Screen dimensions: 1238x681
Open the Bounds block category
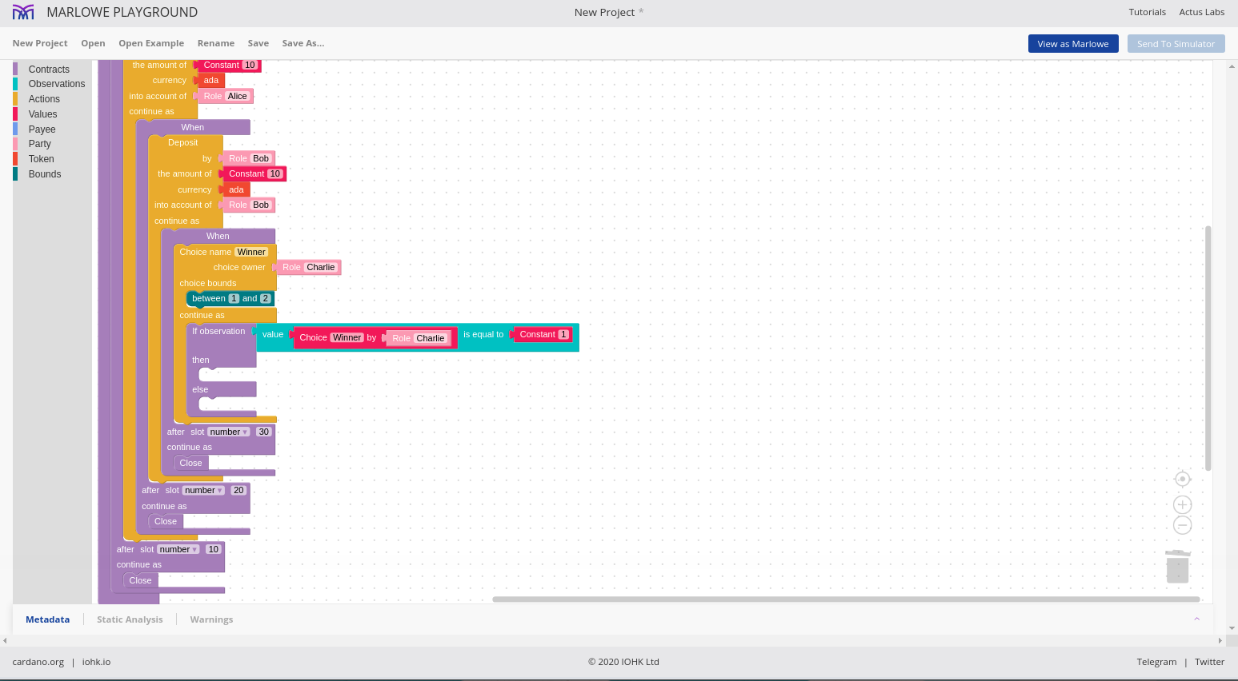coord(45,174)
